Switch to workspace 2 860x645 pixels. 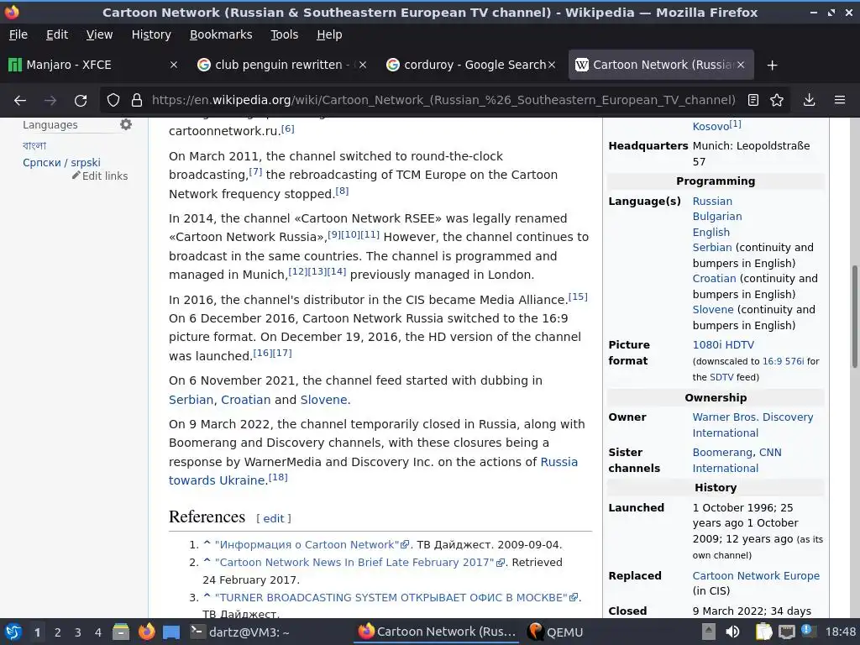[58, 632]
